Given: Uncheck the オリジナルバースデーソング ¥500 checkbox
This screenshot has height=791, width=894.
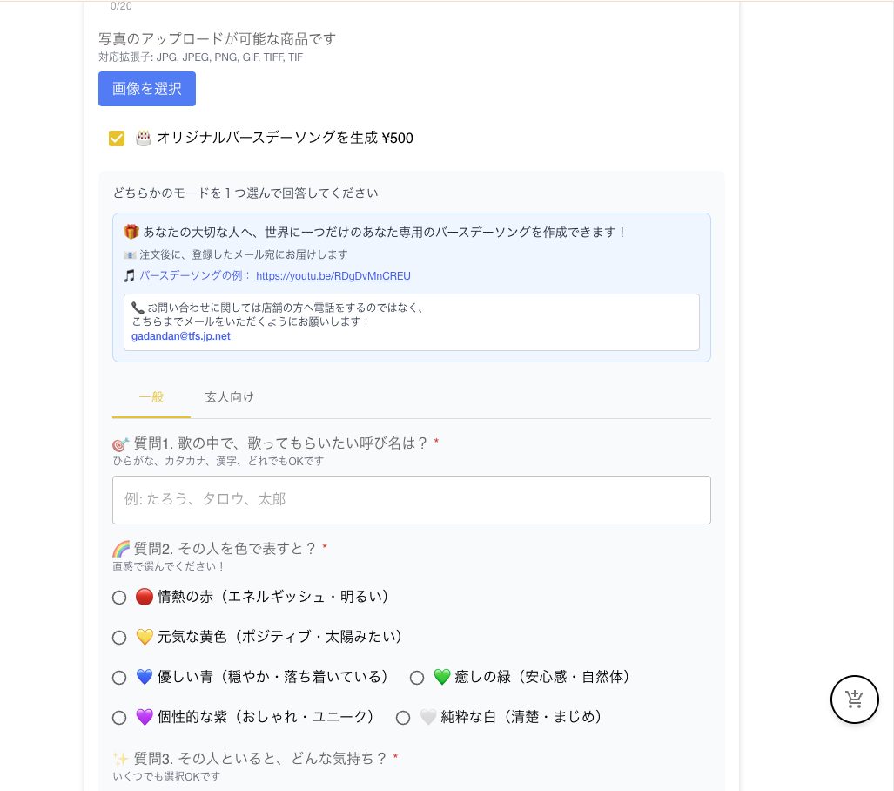Looking at the screenshot, I should pos(117,138).
